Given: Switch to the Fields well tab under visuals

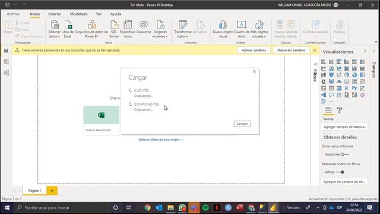Looking at the screenshot, I should [328, 110].
